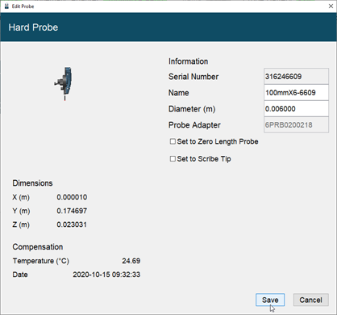The image size is (337, 315).
Task: Click the Y (m) value 0.174697
Action: click(72, 211)
